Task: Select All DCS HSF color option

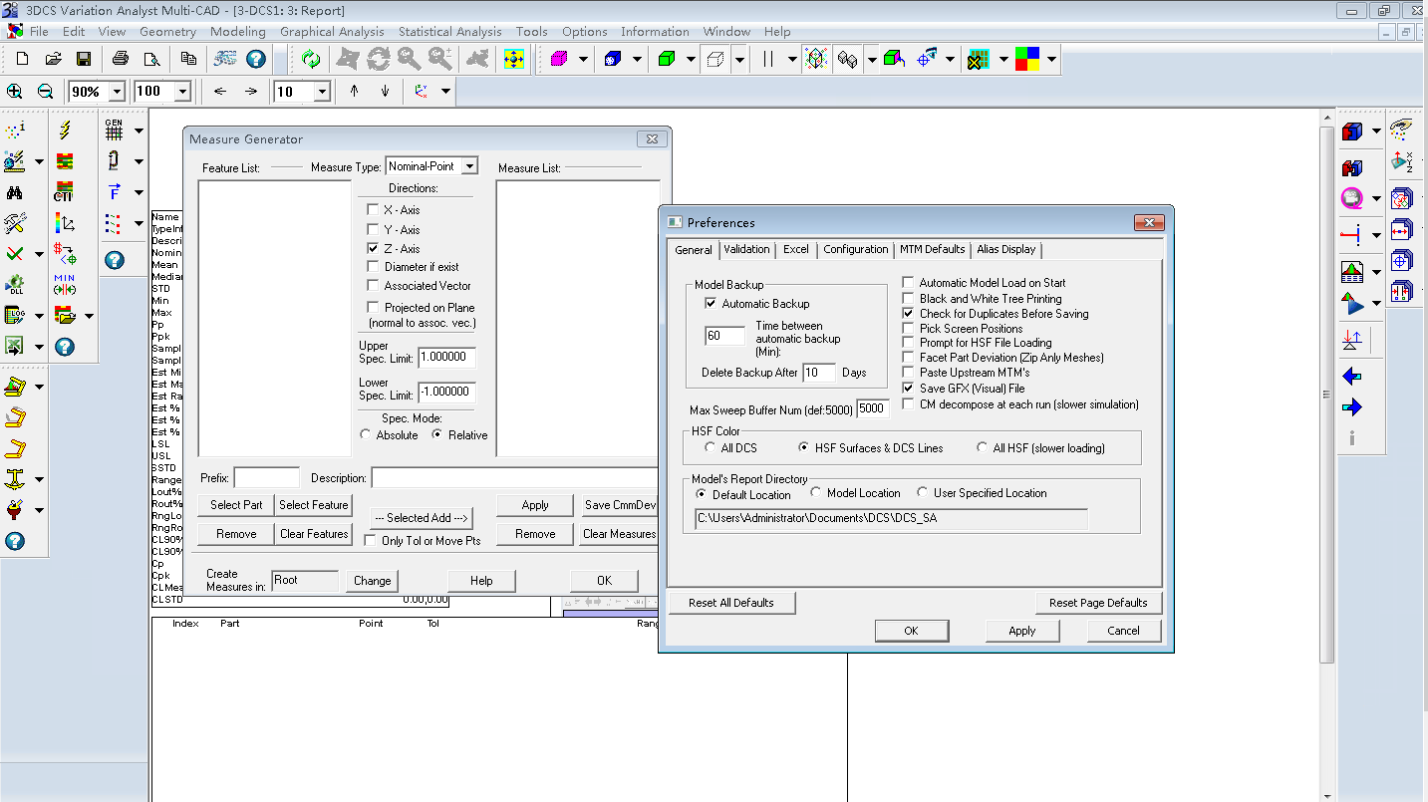Action: pos(711,448)
